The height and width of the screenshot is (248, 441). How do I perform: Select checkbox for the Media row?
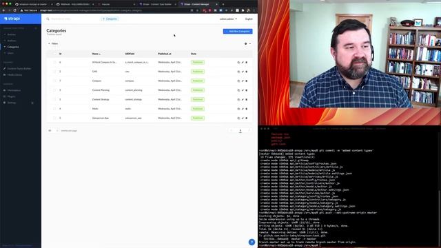pos(54,109)
